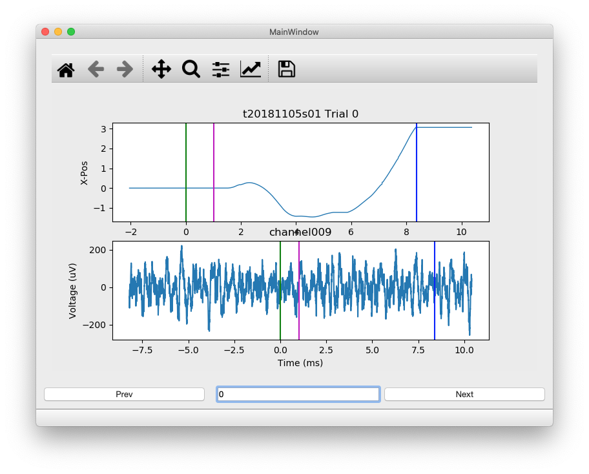Screen dimensions: 589x474
Task: Click the 'X-Pos' axis label
Action: [84, 173]
